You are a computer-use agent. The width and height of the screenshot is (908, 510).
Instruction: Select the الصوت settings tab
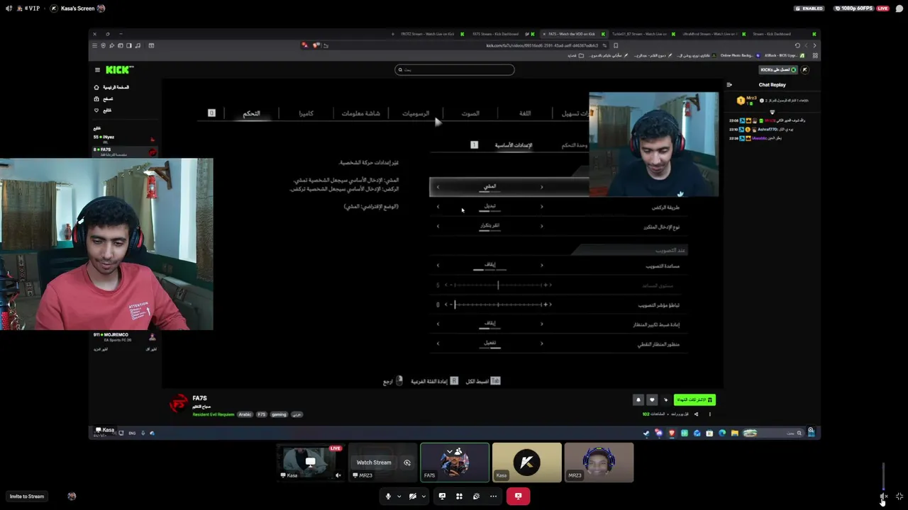(x=470, y=113)
